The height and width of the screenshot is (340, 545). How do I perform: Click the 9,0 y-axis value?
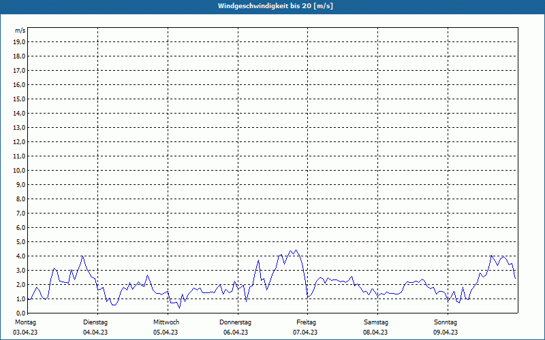(20, 184)
